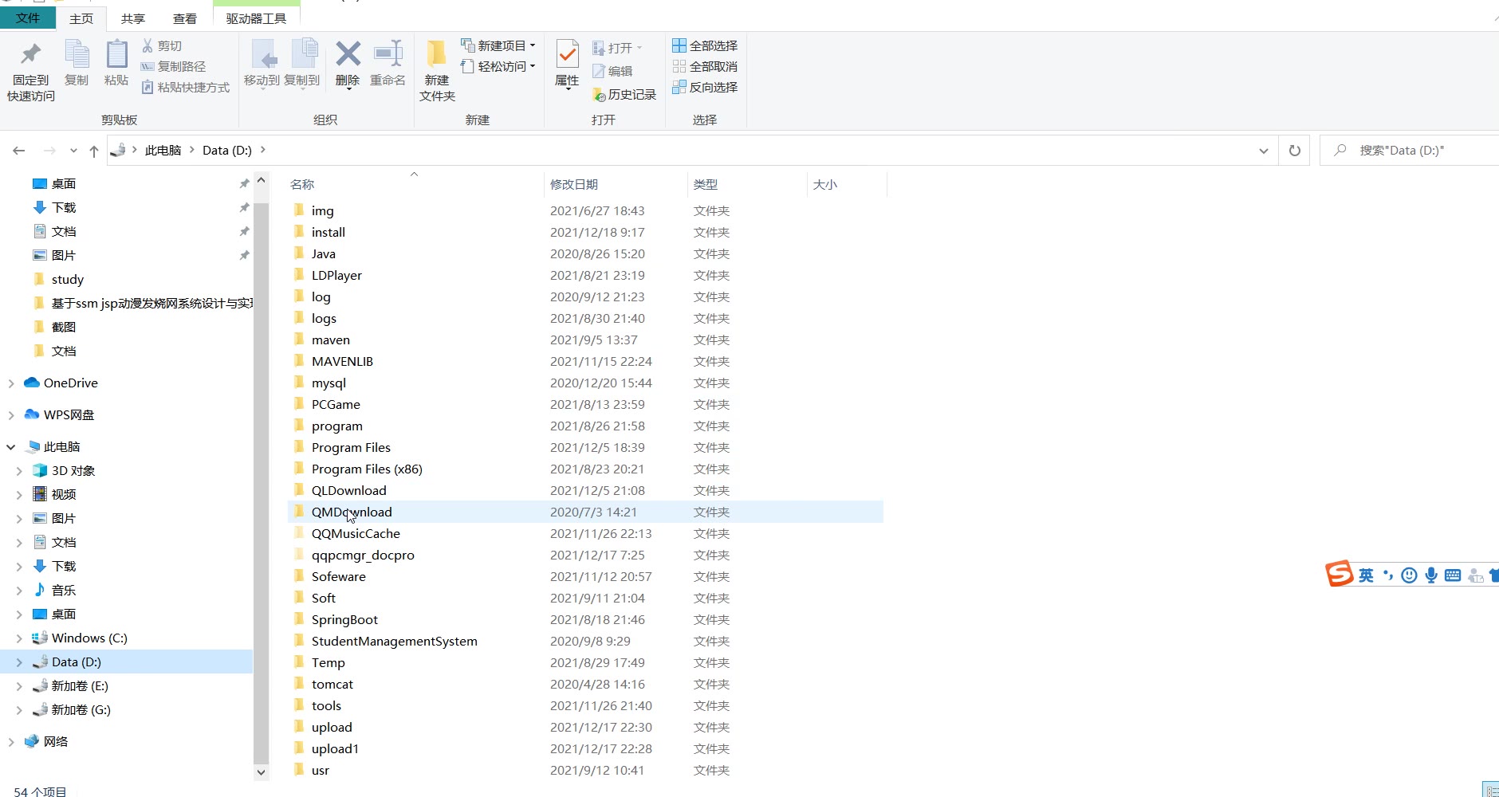Refresh the current folder view
The image size is (1499, 797).
pyautogui.click(x=1295, y=151)
